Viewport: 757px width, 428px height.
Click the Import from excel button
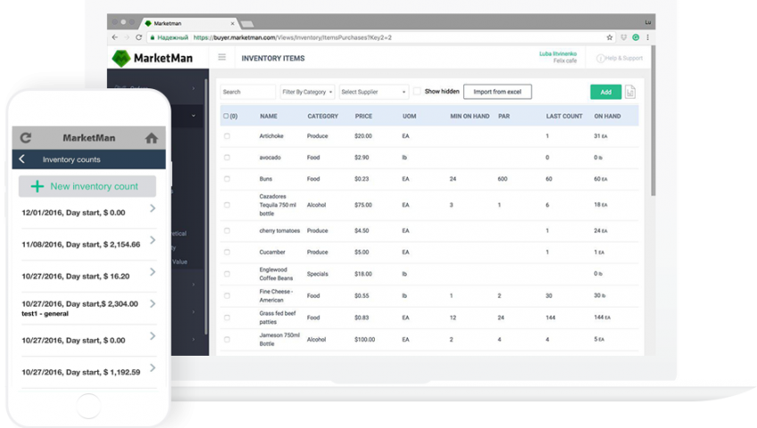(x=497, y=92)
